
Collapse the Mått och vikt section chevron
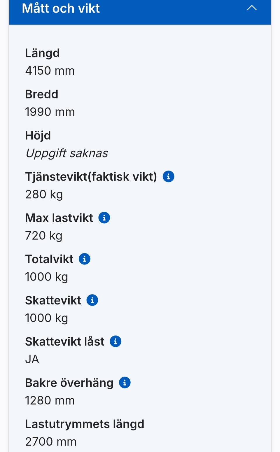click(x=252, y=8)
